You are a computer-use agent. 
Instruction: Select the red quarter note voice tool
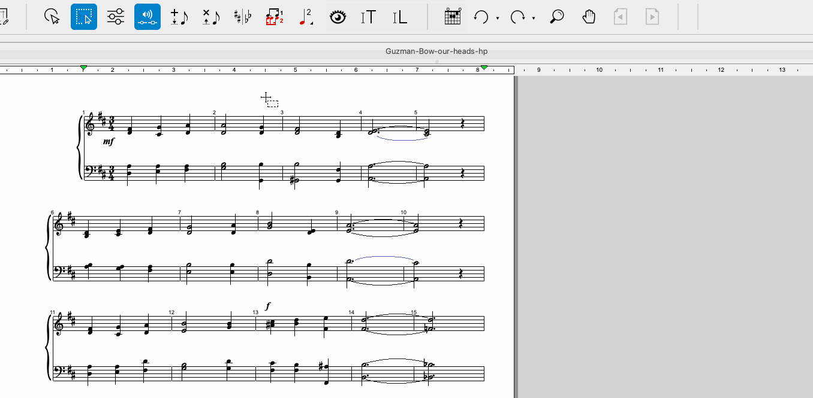pyautogui.click(x=306, y=17)
